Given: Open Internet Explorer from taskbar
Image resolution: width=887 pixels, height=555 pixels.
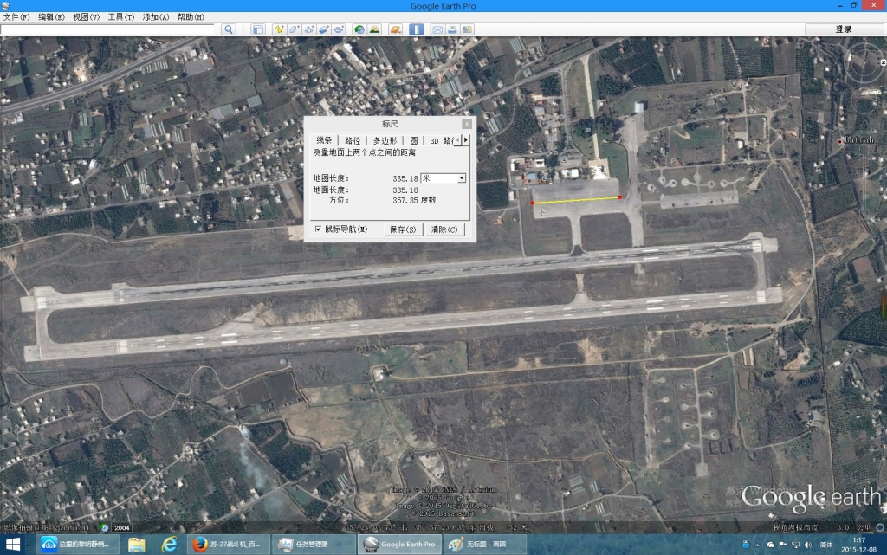Looking at the screenshot, I should point(169,545).
